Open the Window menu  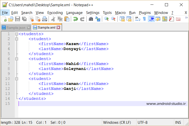161,13
